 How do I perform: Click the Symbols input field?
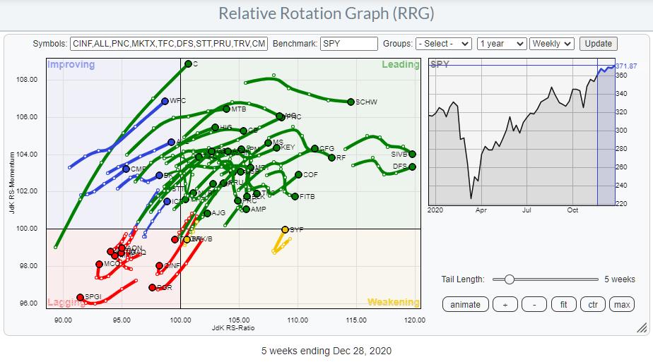tap(170, 44)
